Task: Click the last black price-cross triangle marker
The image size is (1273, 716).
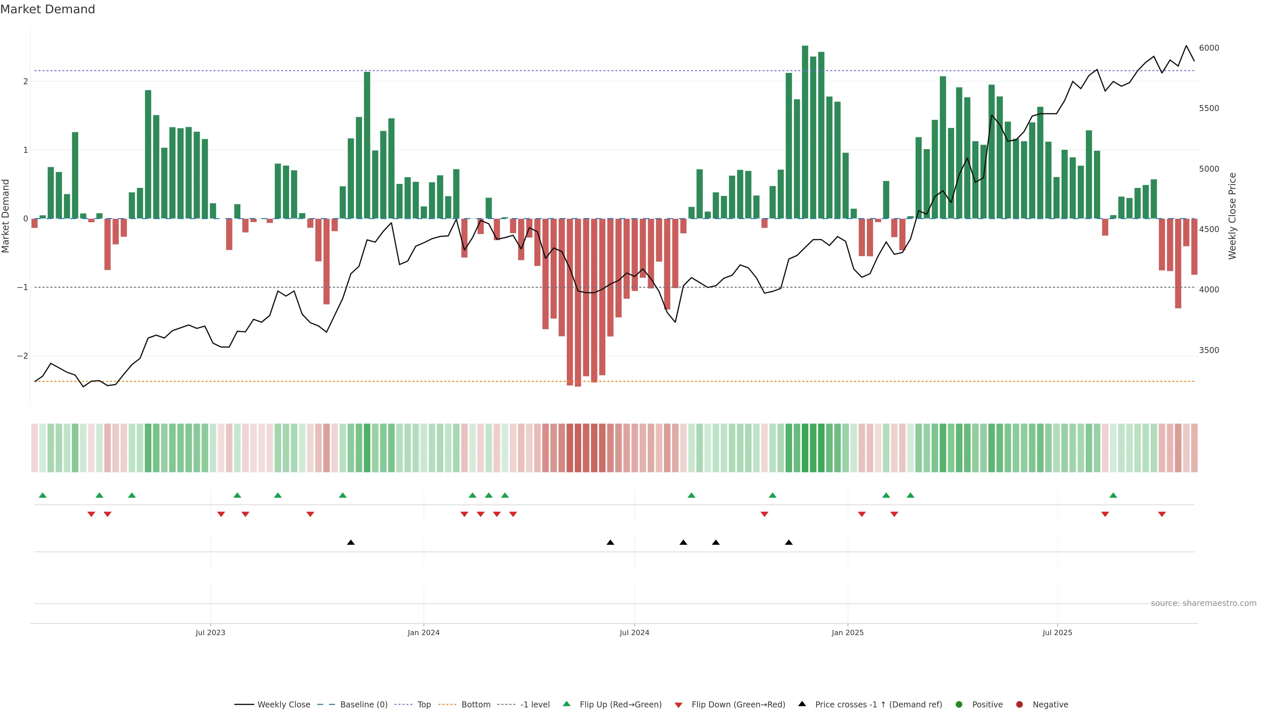Action: click(x=789, y=543)
